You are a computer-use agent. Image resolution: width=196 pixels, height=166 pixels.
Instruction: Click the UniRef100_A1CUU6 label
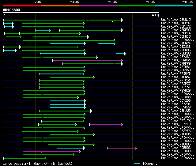(176, 134)
